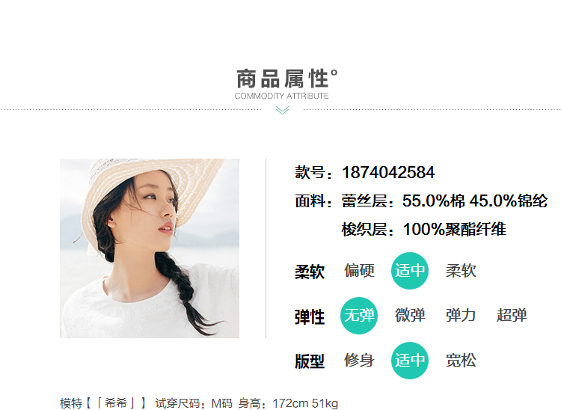Choose the 修身 fit option
The width and height of the screenshot is (561, 410).
[x=359, y=361]
